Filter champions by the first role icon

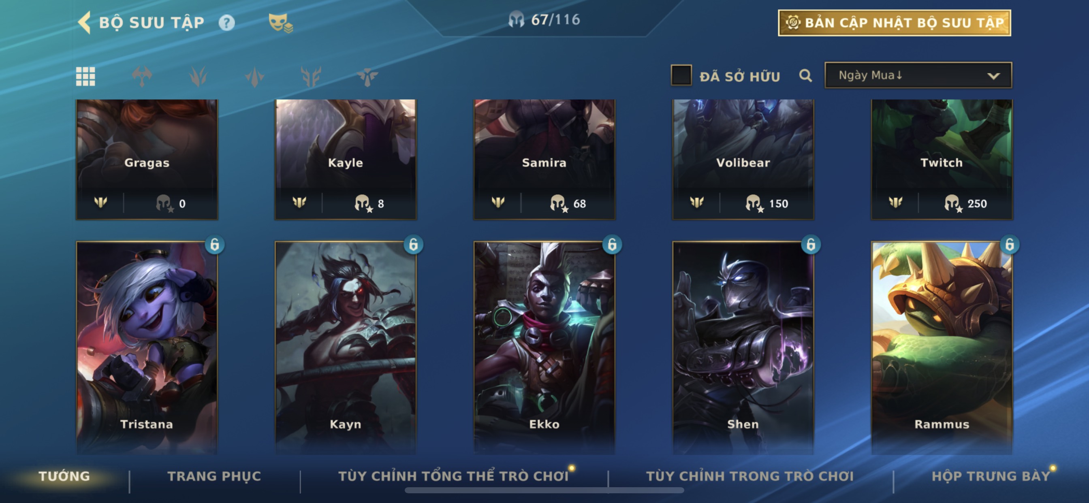(142, 77)
